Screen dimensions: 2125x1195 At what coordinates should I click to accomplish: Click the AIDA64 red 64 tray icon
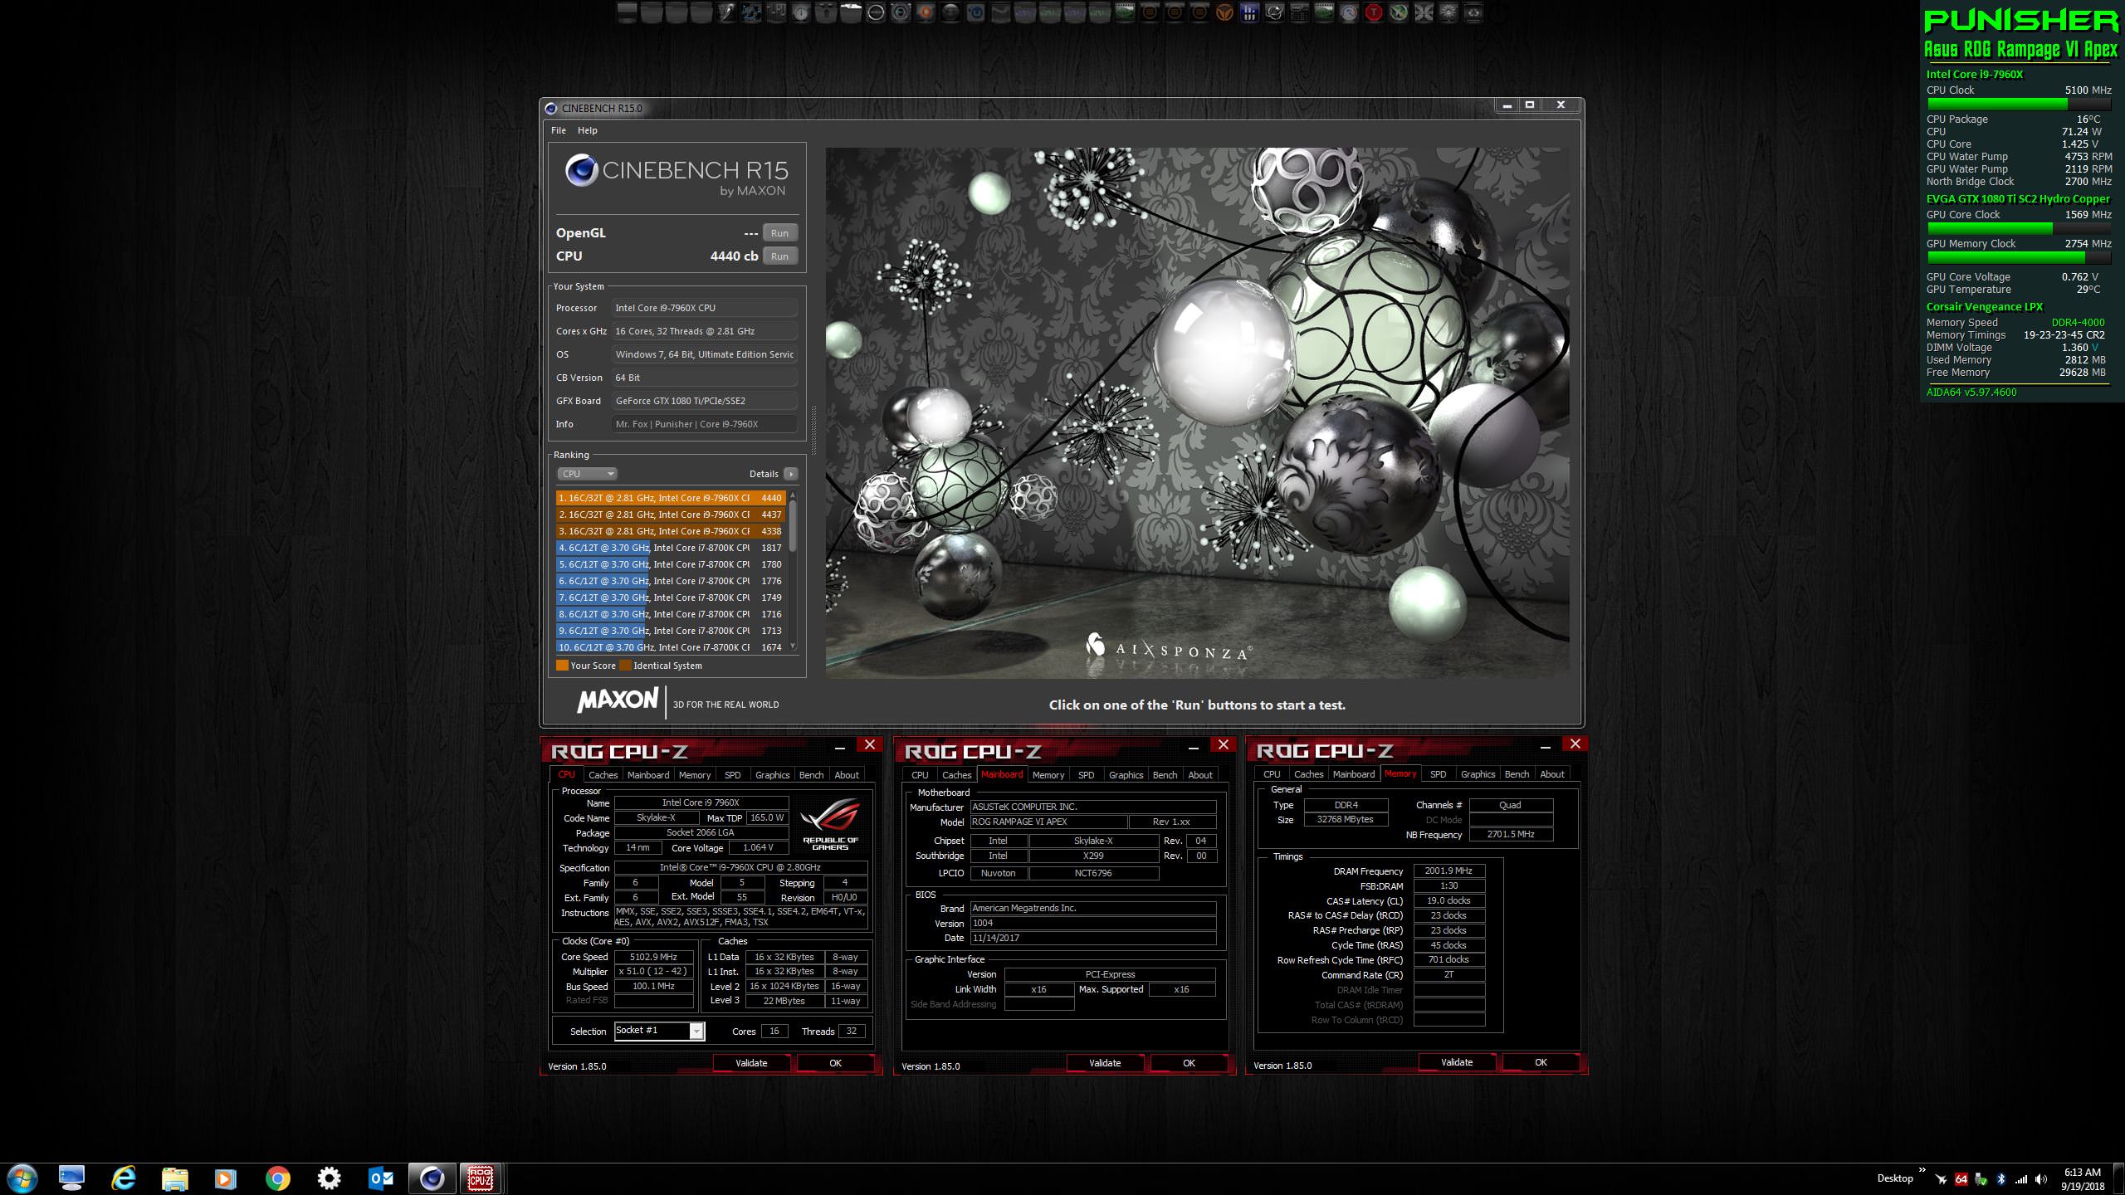click(x=1961, y=1179)
